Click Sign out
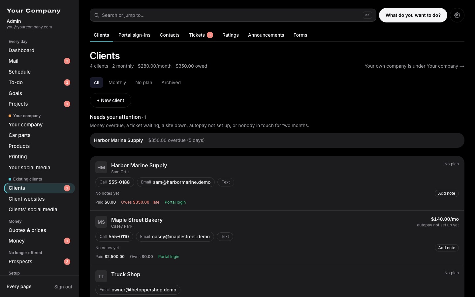 [x=63, y=287]
